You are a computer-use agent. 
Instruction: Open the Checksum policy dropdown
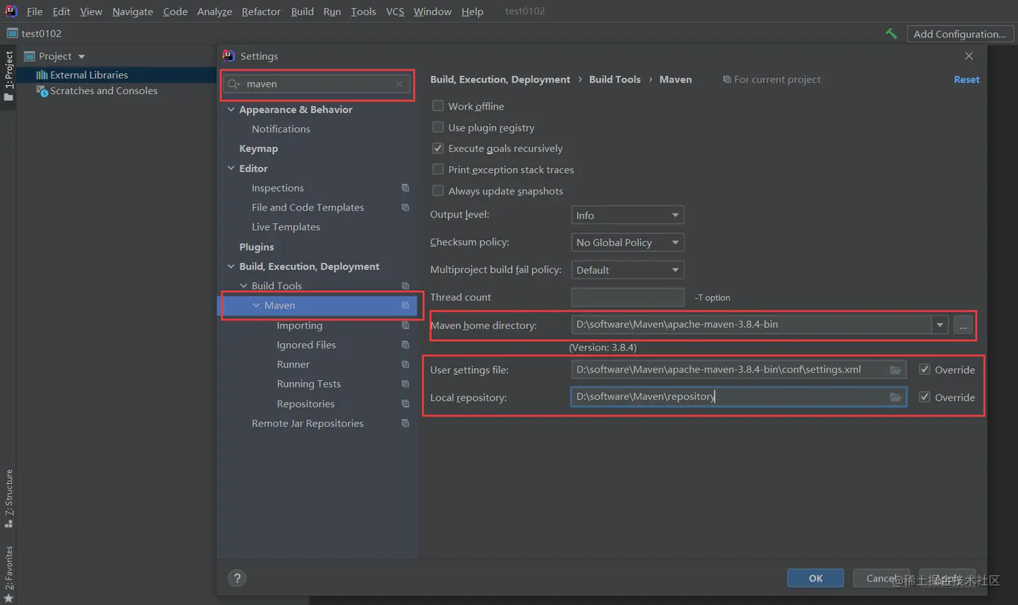[x=627, y=242]
